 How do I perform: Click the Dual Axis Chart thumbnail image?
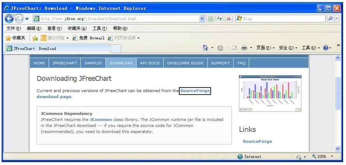(x=270, y=93)
